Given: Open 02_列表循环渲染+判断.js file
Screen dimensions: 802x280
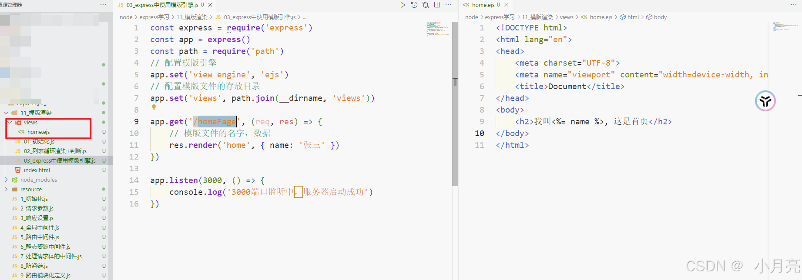Looking at the screenshot, I should pyautogui.click(x=55, y=151).
